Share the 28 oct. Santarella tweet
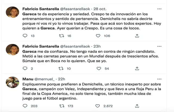 point(137,36)
